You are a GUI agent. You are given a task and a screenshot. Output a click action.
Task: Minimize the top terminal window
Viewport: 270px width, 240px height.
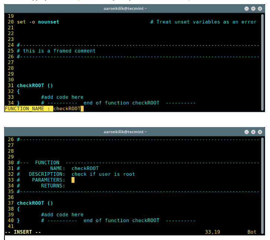coord(247,8)
